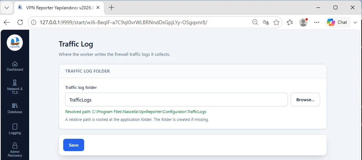
Task: Expand the chevron next to Chat
Action: 355,22
